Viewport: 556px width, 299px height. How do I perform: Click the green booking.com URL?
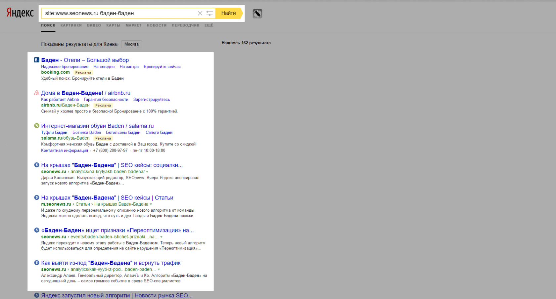click(55, 72)
